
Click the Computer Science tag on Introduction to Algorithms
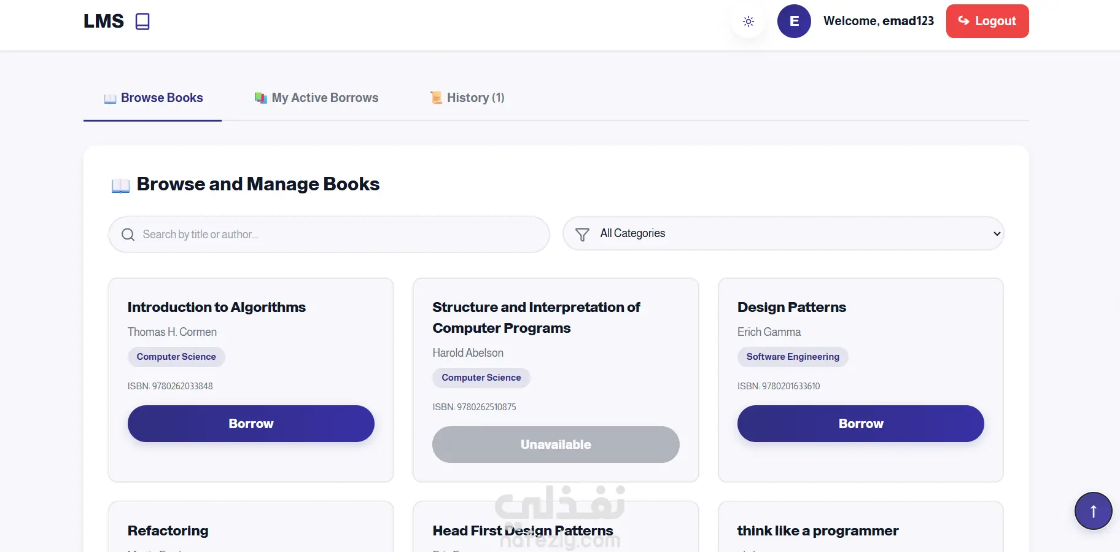pos(176,357)
